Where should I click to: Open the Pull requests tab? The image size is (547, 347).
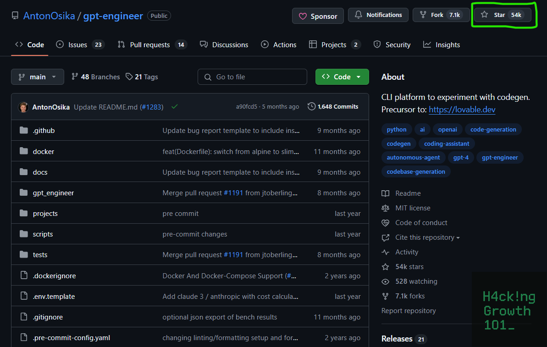[152, 44]
